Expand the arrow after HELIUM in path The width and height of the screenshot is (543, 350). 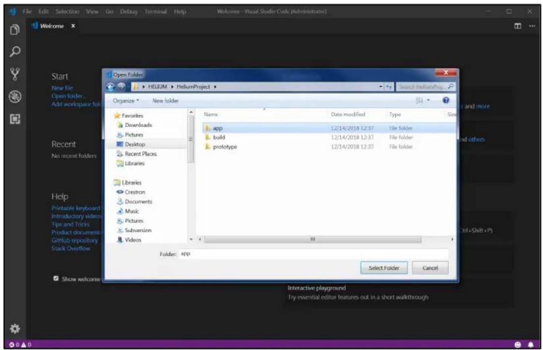click(x=172, y=87)
